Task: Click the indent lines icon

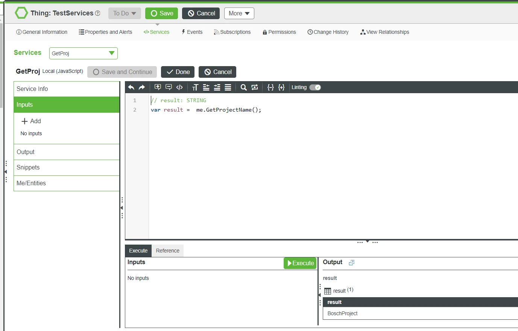Action: (x=217, y=87)
